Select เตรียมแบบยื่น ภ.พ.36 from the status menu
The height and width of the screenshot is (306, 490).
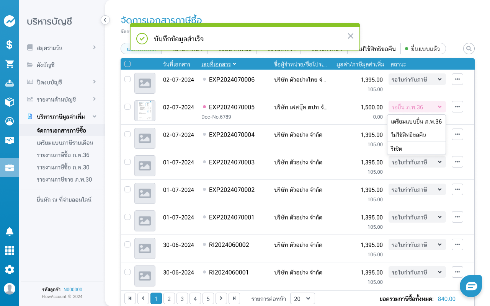(416, 122)
